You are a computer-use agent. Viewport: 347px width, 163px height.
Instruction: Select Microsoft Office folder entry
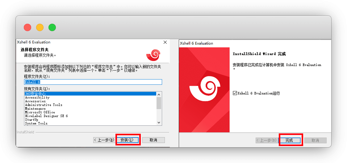40,112
